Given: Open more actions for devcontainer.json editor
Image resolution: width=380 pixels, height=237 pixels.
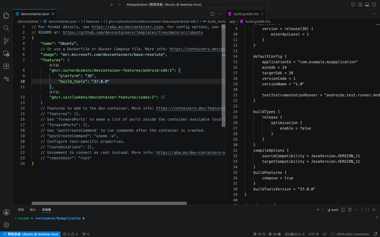Looking at the screenshot, I should [x=219, y=14].
